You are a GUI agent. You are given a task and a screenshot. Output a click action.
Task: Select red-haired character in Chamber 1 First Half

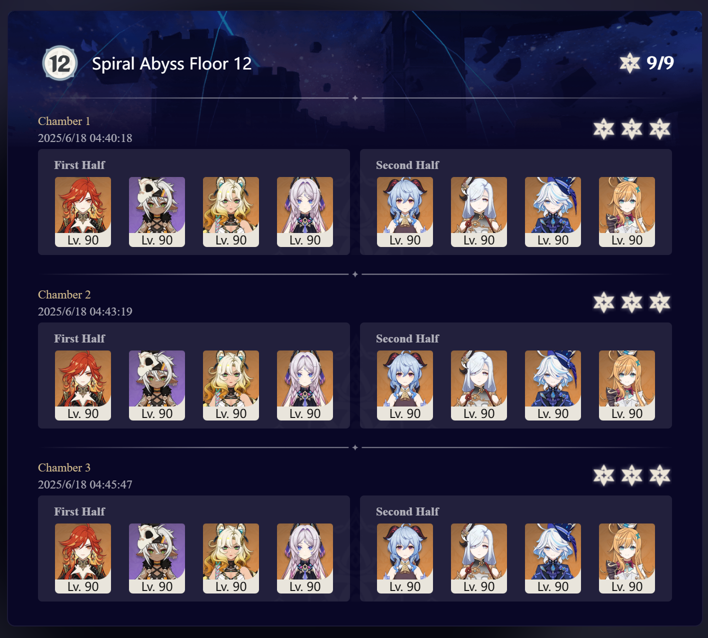coord(83,212)
